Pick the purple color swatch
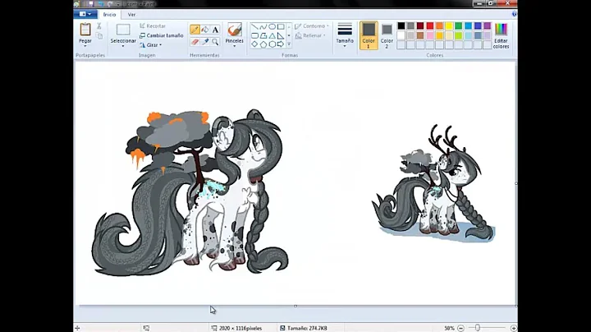Screen dimensions: 591x332 coord(488,25)
